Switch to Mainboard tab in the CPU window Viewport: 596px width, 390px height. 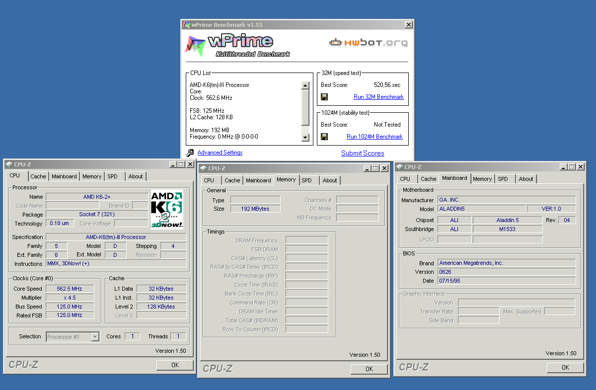64,176
